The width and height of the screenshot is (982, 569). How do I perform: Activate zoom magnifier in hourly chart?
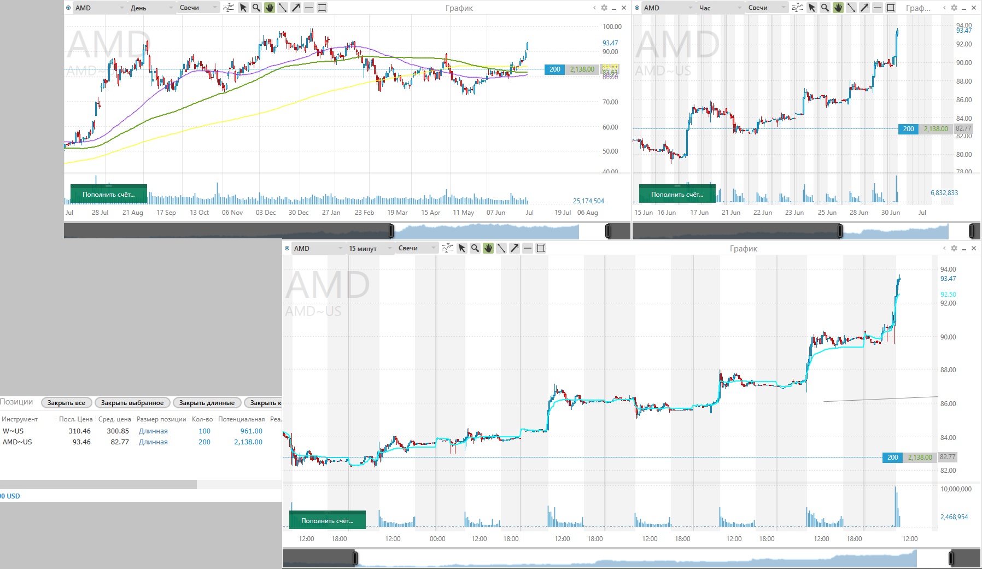825,8
